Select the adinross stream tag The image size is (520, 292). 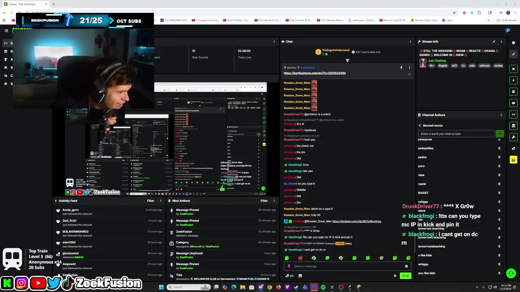[484, 66]
